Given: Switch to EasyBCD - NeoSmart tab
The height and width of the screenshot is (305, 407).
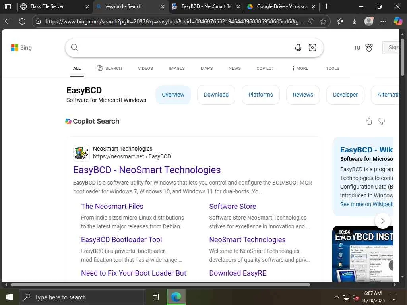Looking at the screenshot, I should [207, 6].
